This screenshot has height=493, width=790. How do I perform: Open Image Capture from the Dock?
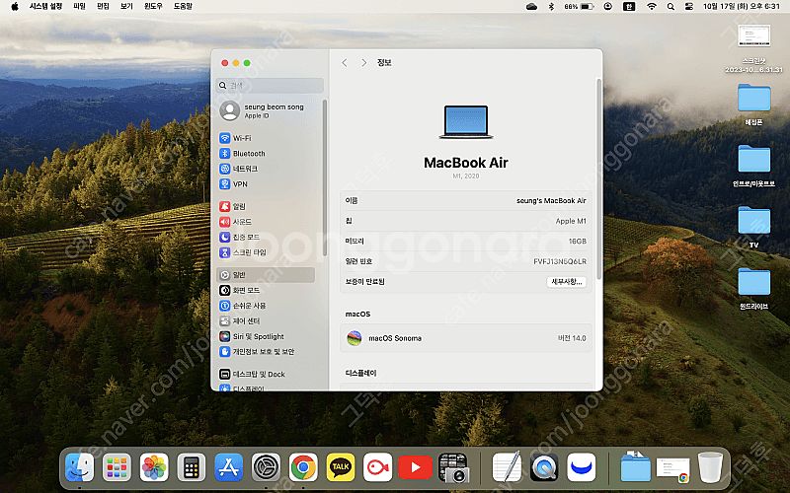(x=453, y=467)
